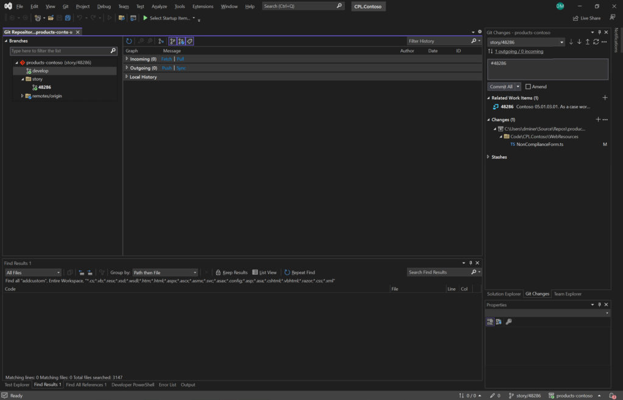Click the refresh icon in Git Repository toolbar
This screenshot has width=623, height=400.
[129, 41]
